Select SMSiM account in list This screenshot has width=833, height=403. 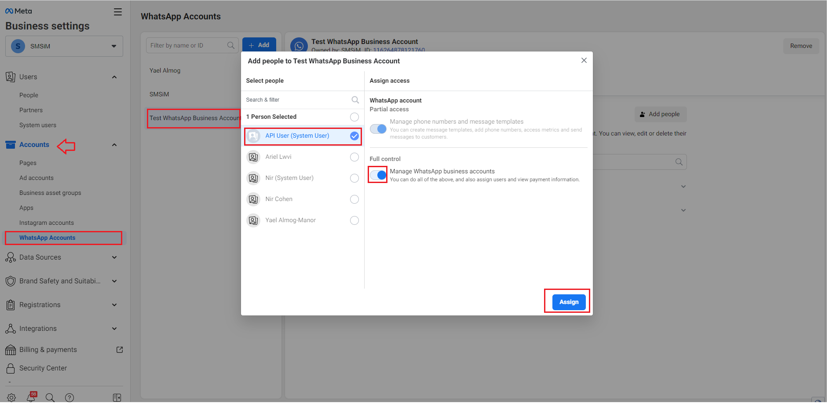click(159, 94)
